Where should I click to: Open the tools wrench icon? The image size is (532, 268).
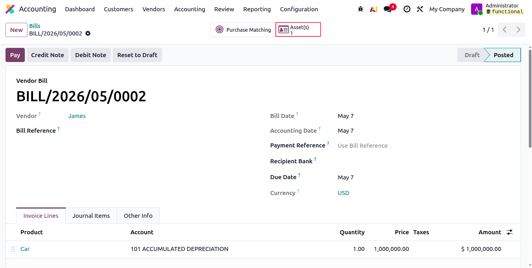coord(420,9)
